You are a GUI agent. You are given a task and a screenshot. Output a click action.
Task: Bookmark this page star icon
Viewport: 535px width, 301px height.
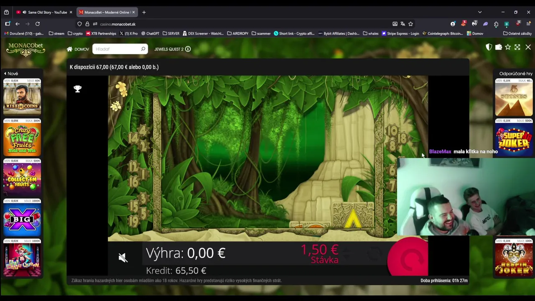coord(410,24)
